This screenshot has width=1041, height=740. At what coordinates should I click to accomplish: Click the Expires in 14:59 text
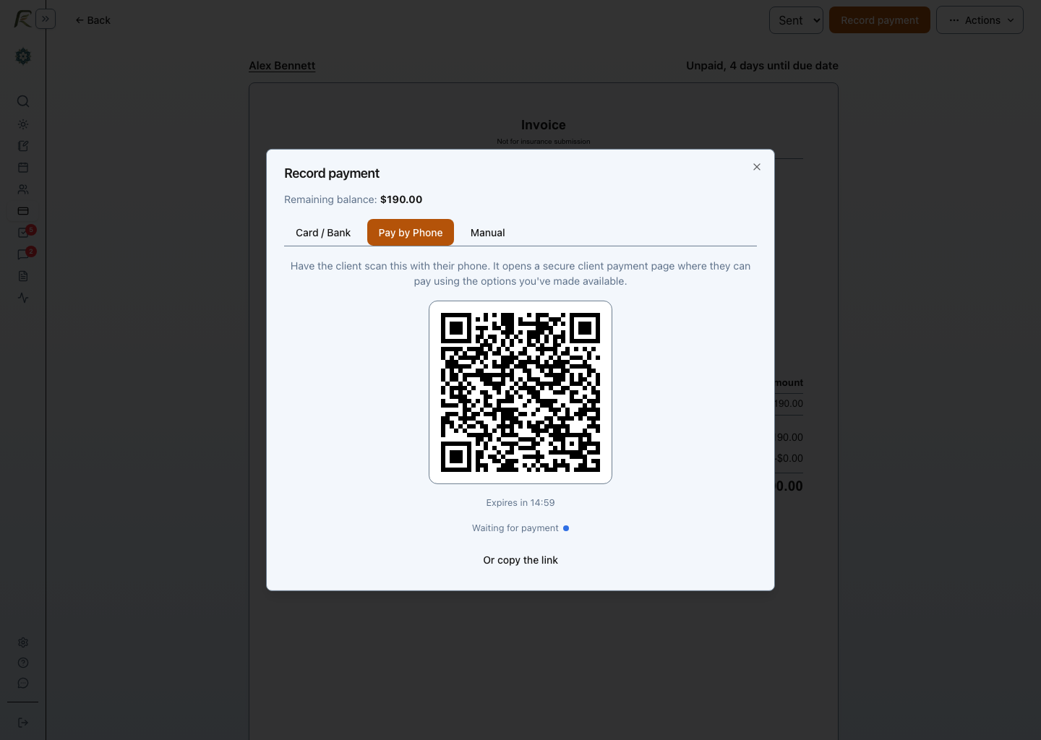tap(520, 503)
